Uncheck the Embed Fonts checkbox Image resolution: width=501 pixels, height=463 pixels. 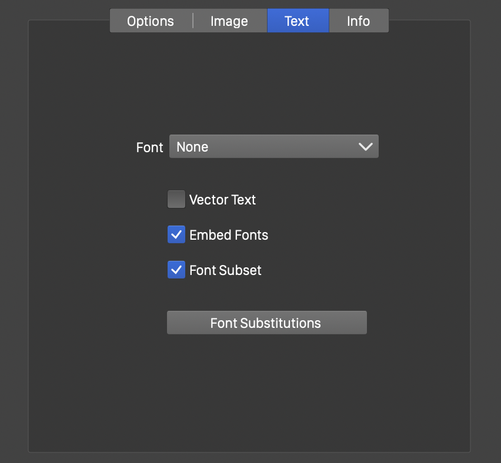(x=176, y=235)
